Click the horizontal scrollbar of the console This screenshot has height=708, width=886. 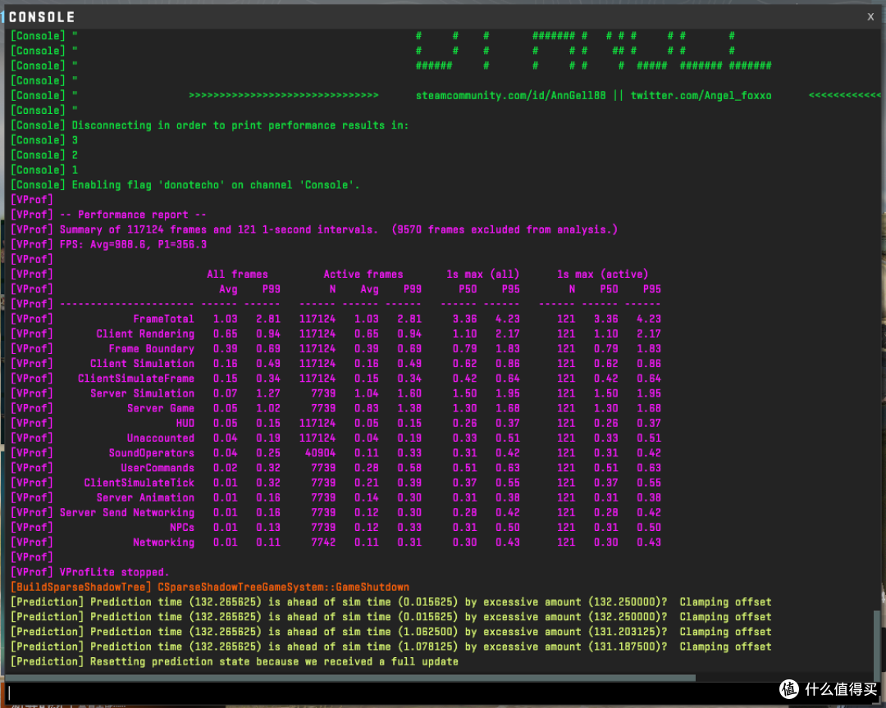350,678
